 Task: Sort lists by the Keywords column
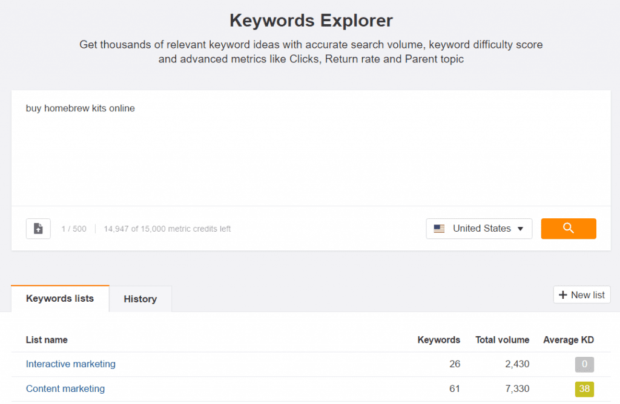(438, 340)
